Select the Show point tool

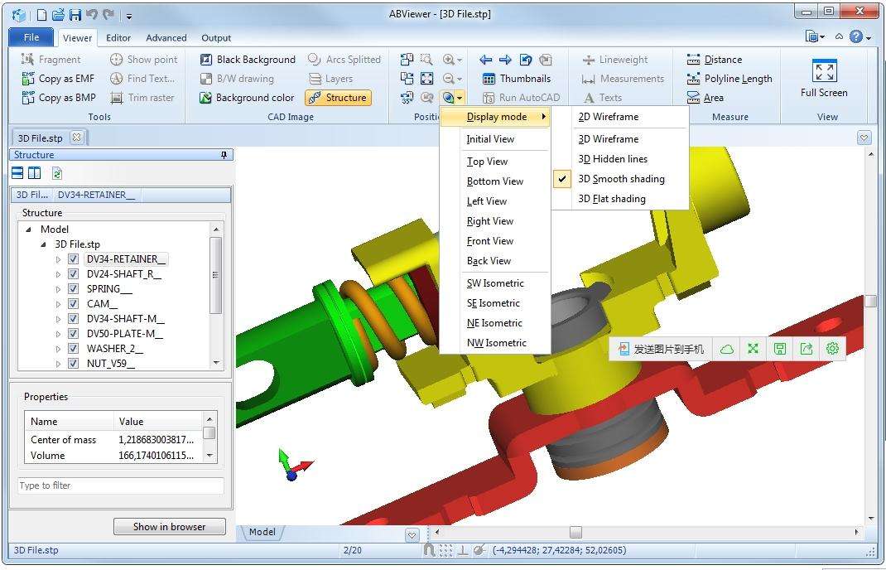click(x=143, y=60)
